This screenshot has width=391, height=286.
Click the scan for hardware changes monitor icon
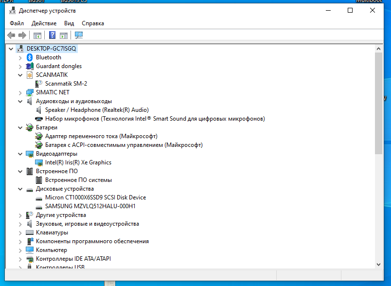pyautogui.click(x=79, y=35)
